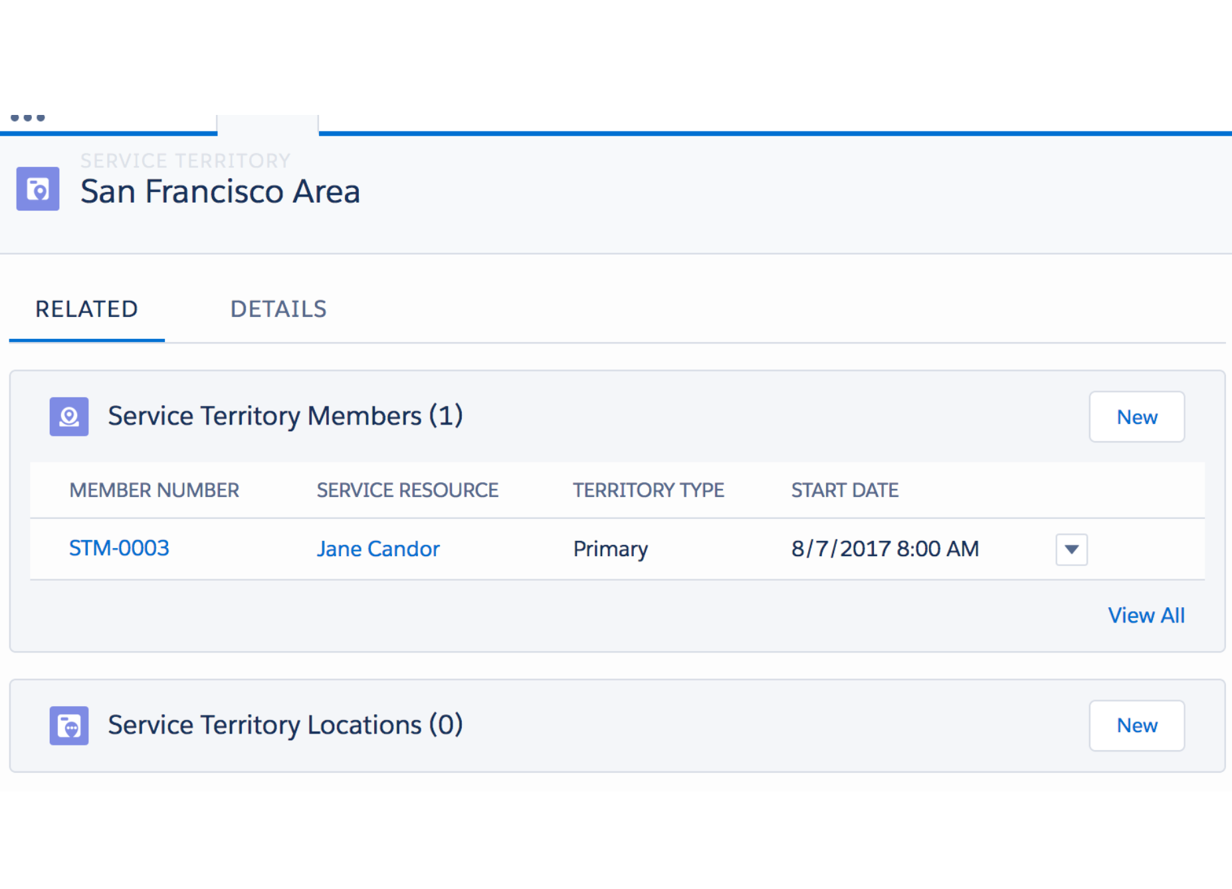Image resolution: width=1232 pixels, height=889 pixels.
Task: Switch to the RELATED tab
Action: pos(86,310)
